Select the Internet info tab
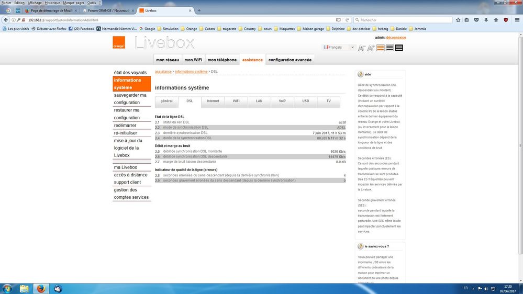Viewport: 523px width, 294px height. tap(213, 101)
